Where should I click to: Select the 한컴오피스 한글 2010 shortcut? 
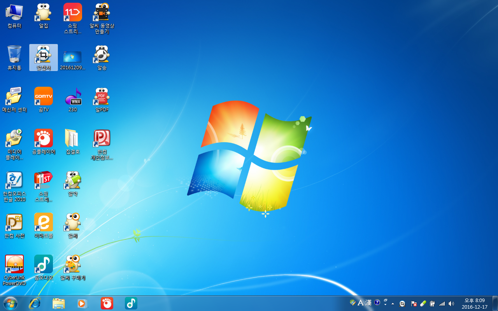click(14, 181)
